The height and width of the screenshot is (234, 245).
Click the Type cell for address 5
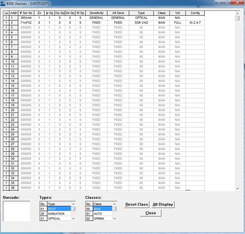[x=141, y=37]
